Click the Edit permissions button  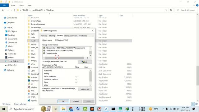(x=85, y=62)
